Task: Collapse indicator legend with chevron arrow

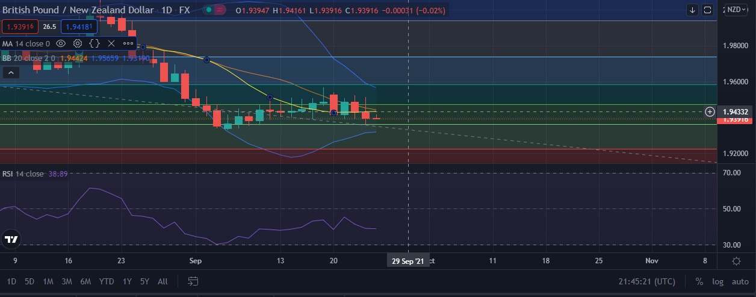Action: 10,72
